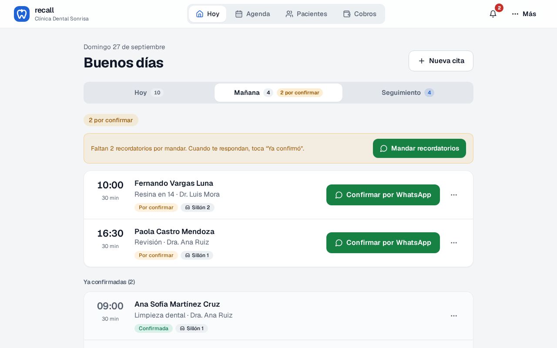Click the 10:00 appointment time

point(110,185)
